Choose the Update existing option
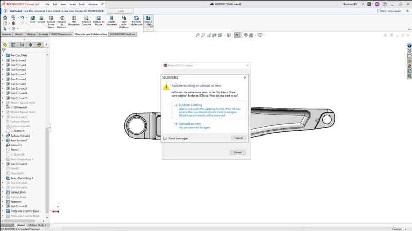412x231 pixels. coord(190,105)
